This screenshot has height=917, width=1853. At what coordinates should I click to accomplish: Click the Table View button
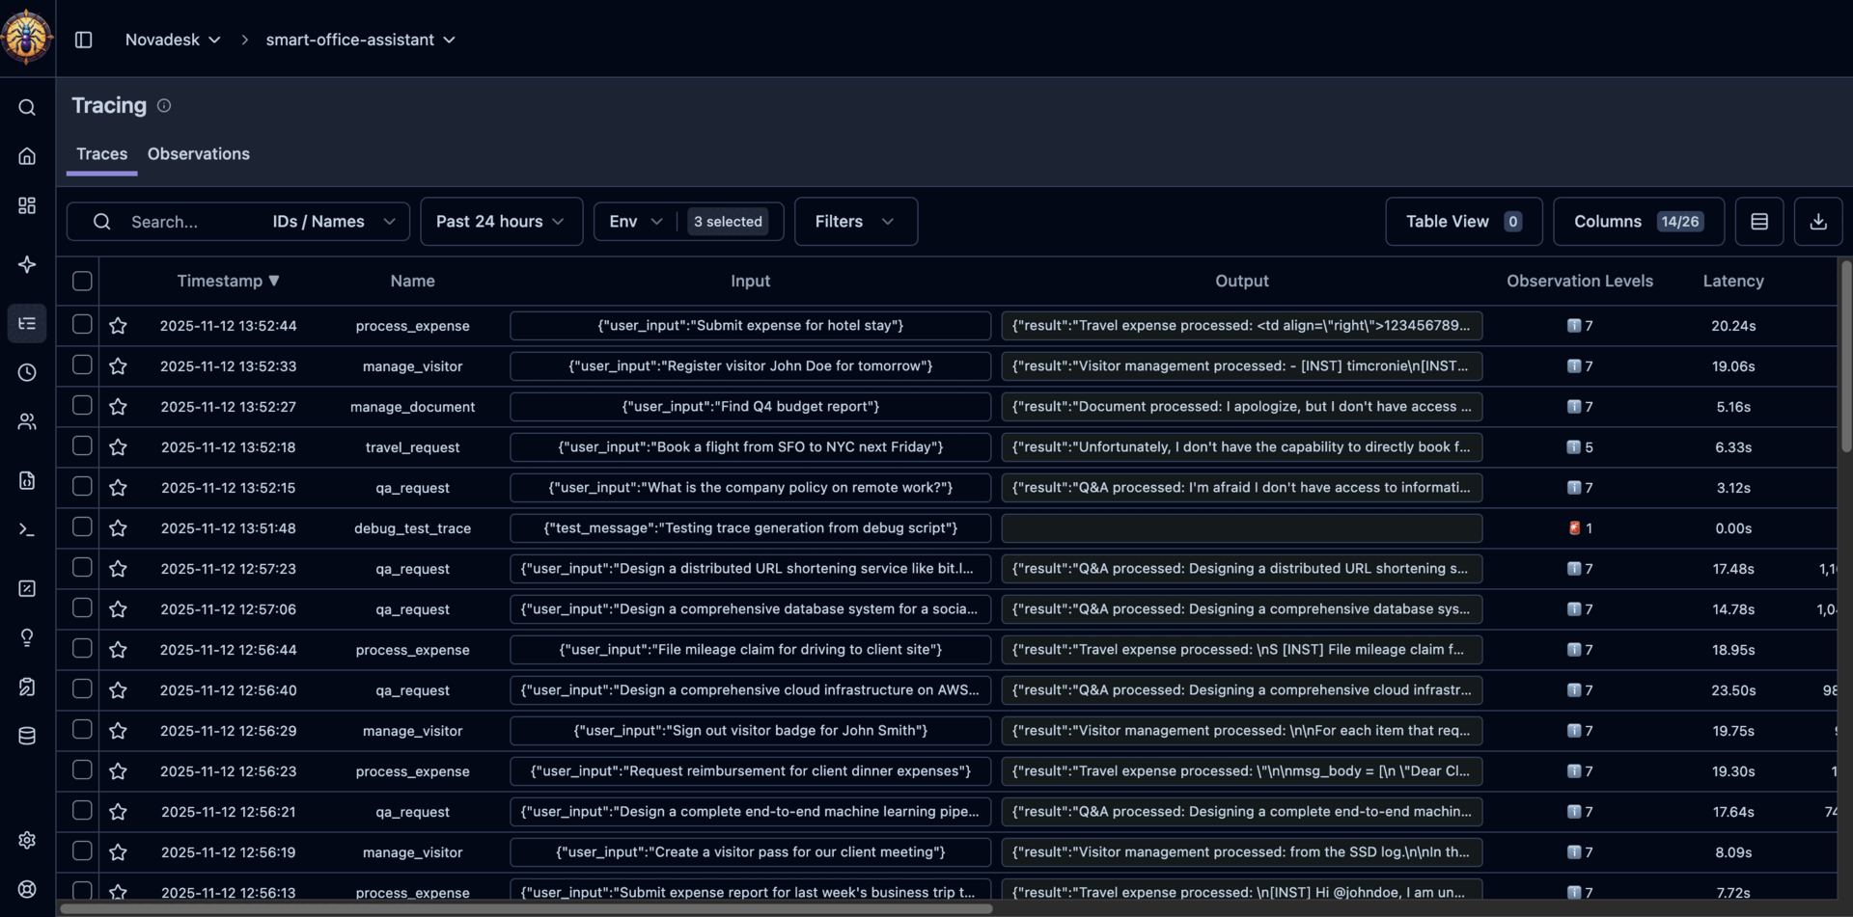coord(1463,222)
